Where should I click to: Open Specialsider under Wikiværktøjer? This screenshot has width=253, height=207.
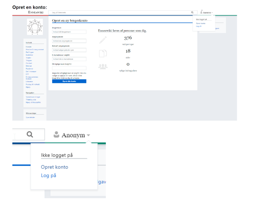[30, 117]
